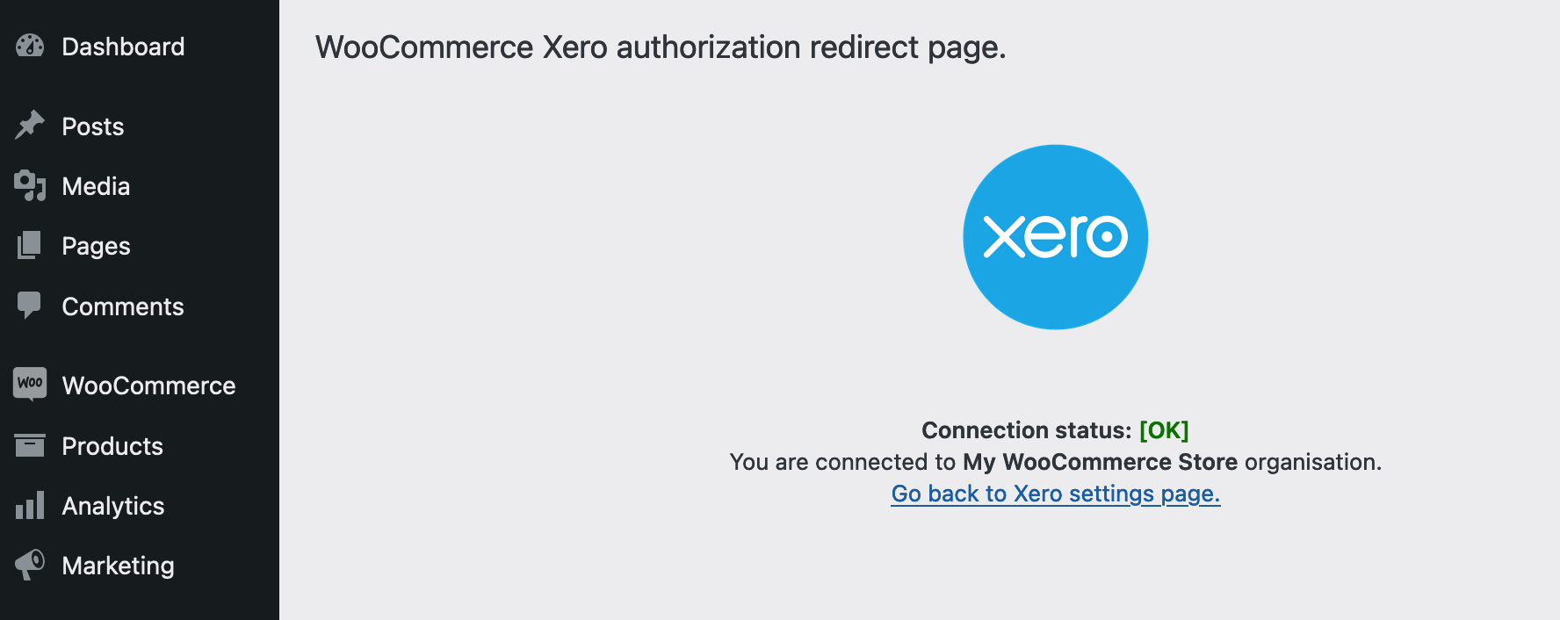Open Media via the camera icon
Screen dimensions: 1560x620
(30, 185)
